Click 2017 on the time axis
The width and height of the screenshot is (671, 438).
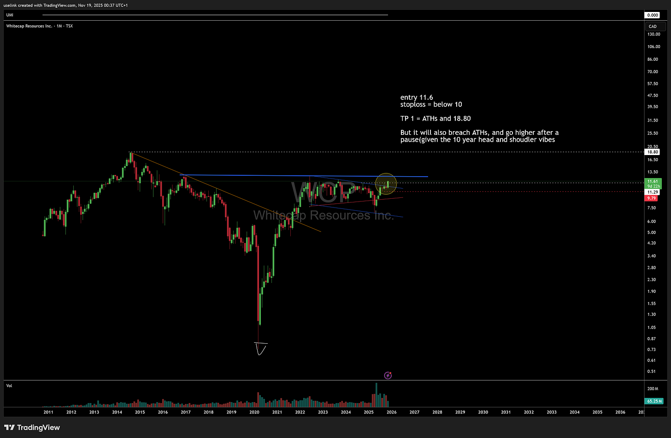(x=186, y=412)
